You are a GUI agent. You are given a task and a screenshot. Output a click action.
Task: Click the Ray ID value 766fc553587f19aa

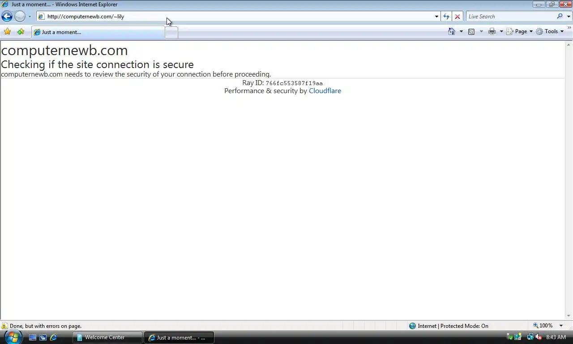click(x=294, y=83)
